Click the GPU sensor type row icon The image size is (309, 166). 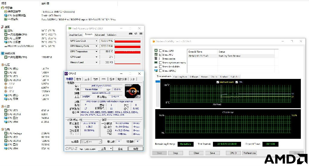pos(6,15)
